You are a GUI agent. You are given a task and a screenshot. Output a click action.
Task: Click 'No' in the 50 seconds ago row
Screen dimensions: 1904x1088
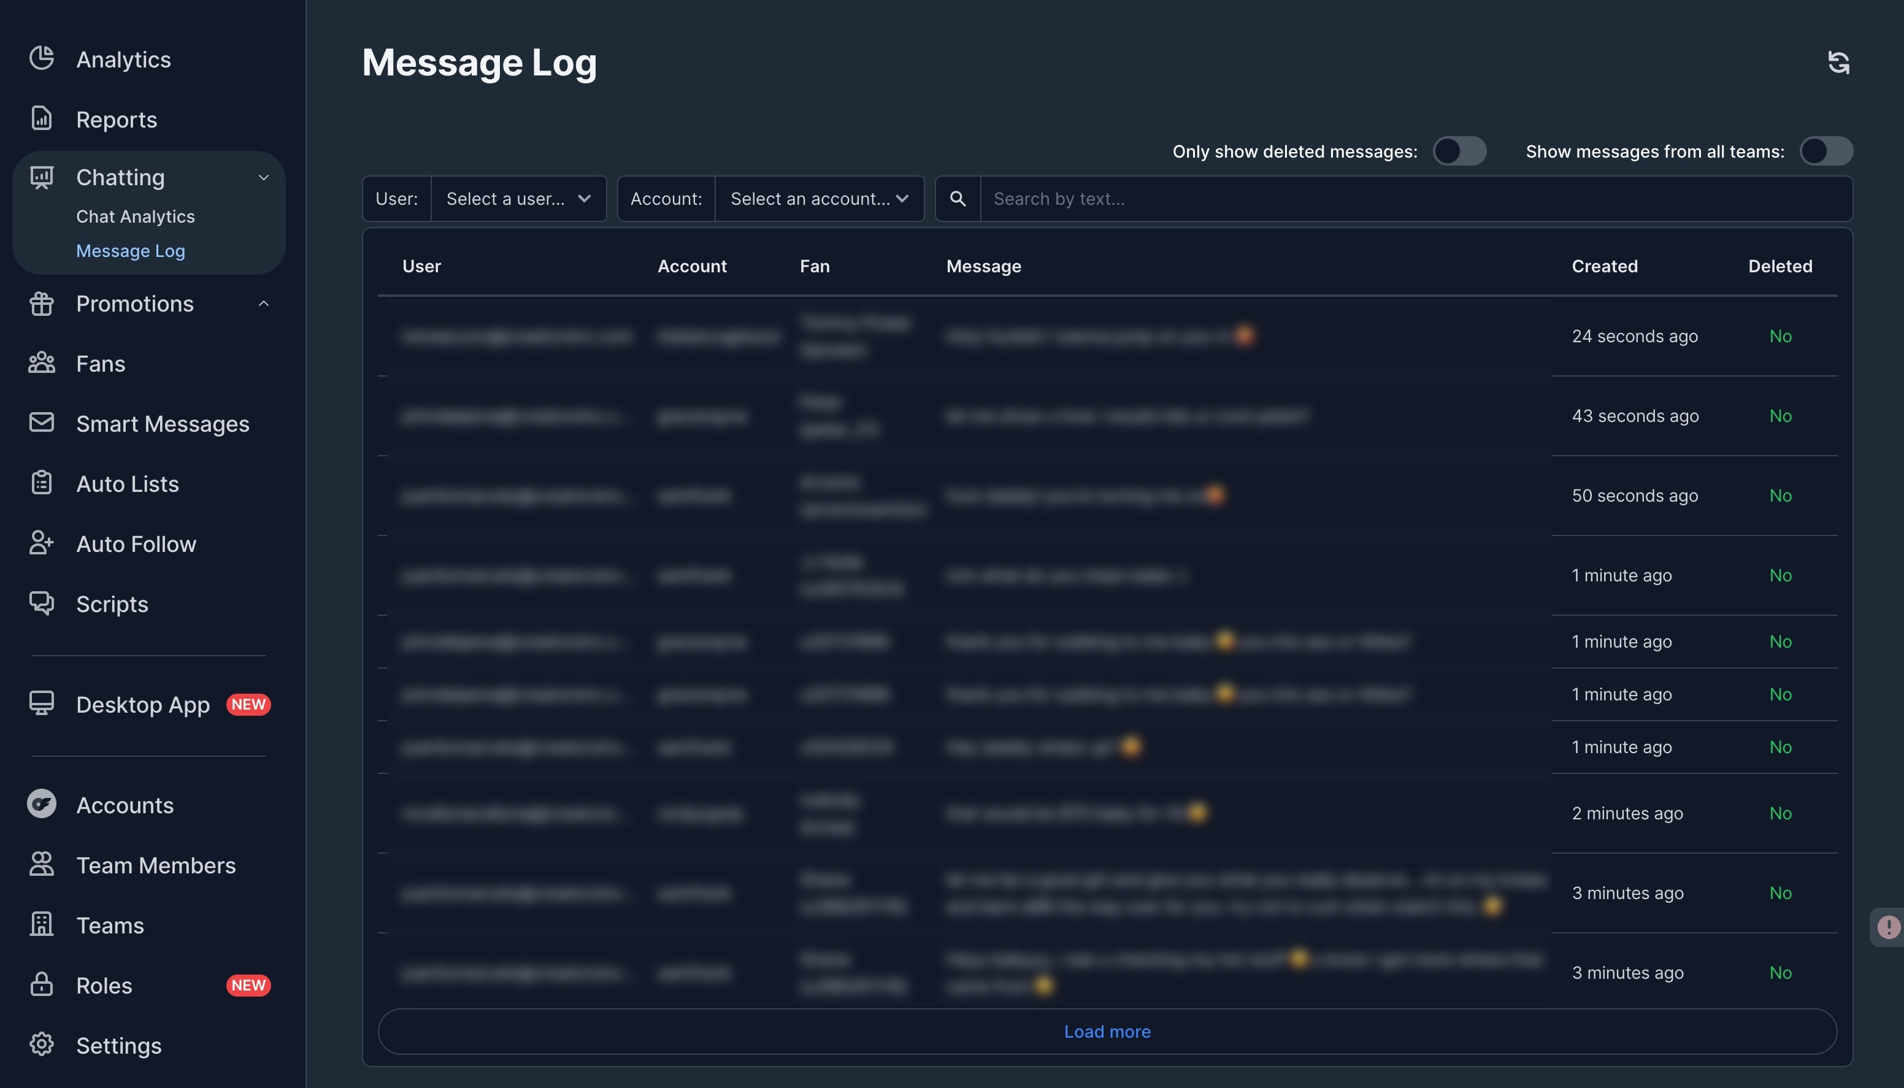pyautogui.click(x=1781, y=496)
